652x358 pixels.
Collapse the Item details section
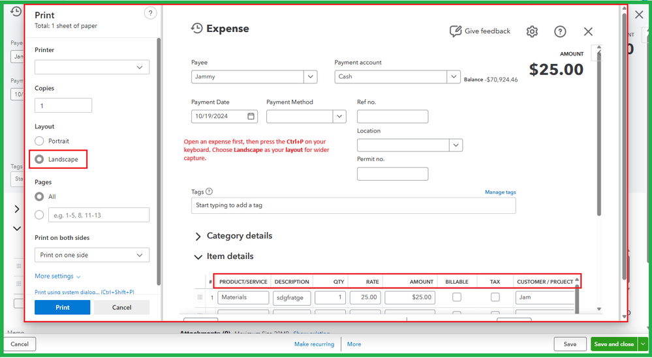tap(198, 257)
